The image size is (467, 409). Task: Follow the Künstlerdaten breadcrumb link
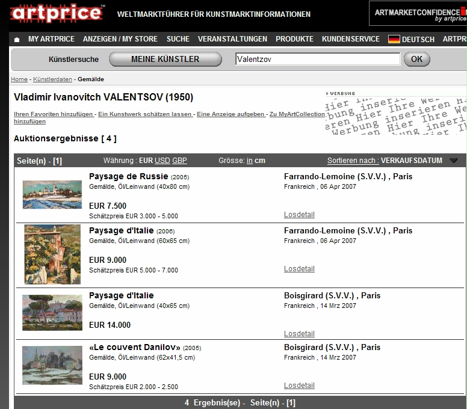52,79
